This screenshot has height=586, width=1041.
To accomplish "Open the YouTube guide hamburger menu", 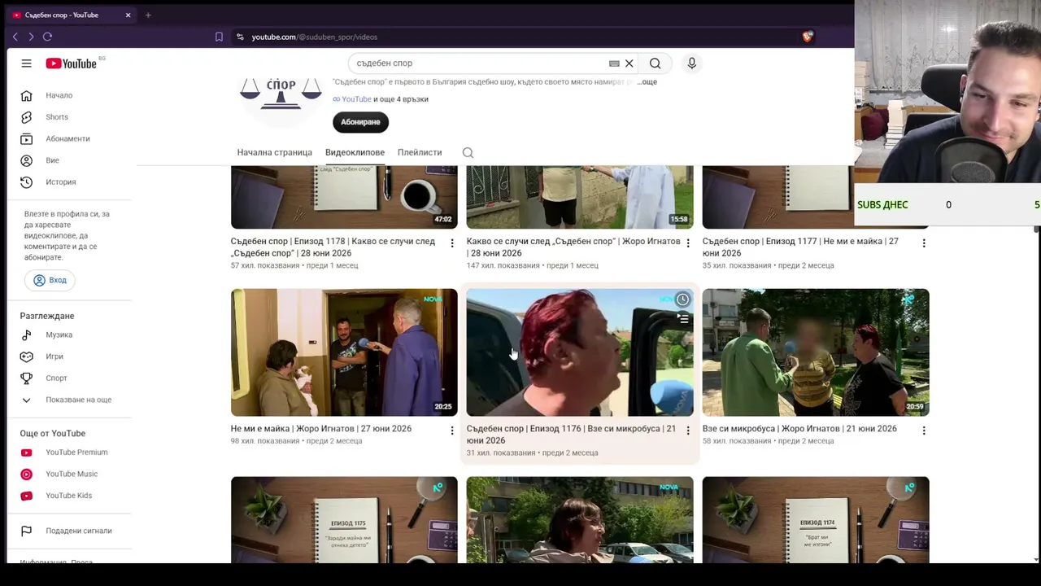I will tap(26, 63).
